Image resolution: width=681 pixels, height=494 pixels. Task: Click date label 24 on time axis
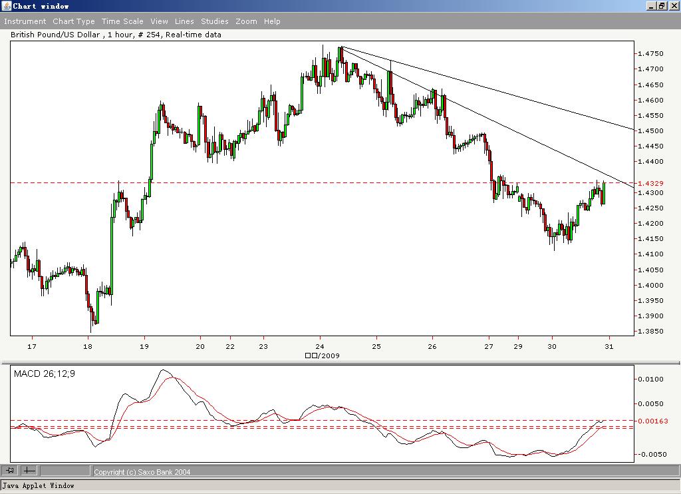tap(320, 347)
